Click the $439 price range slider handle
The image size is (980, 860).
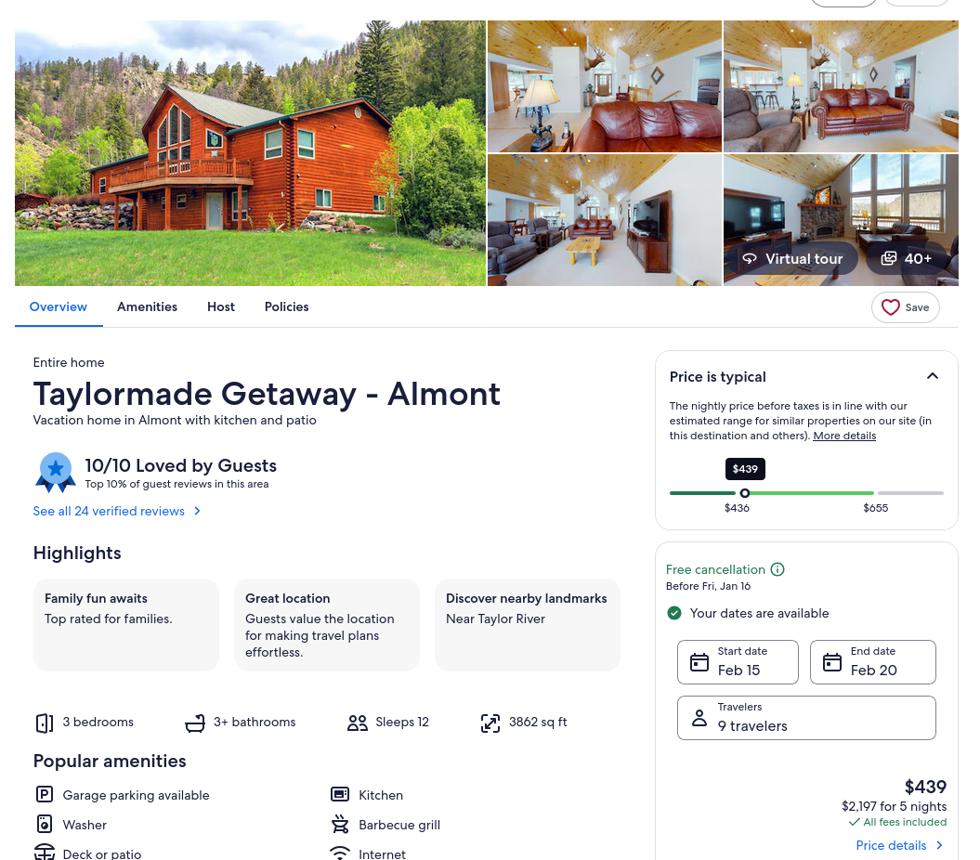coord(744,493)
